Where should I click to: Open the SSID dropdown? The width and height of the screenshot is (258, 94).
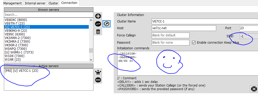pos(249,36)
